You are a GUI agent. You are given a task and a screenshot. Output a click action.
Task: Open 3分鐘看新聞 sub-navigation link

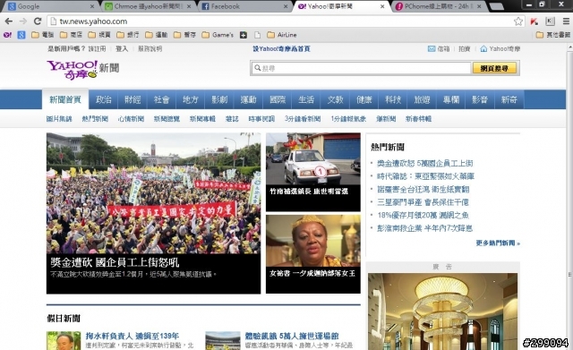[303, 119]
